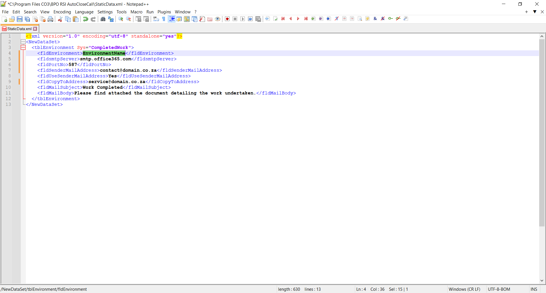The width and height of the screenshot is (546, 293).
Task: Zoom in using the magnifier plus icon
Action: (x=121, y=19)
